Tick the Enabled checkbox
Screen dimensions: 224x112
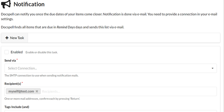pyautogui.click(x=7, y=52)
